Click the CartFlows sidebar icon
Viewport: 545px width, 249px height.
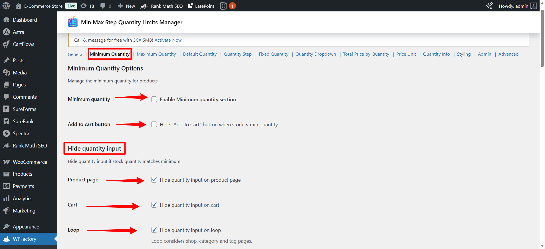6,44
